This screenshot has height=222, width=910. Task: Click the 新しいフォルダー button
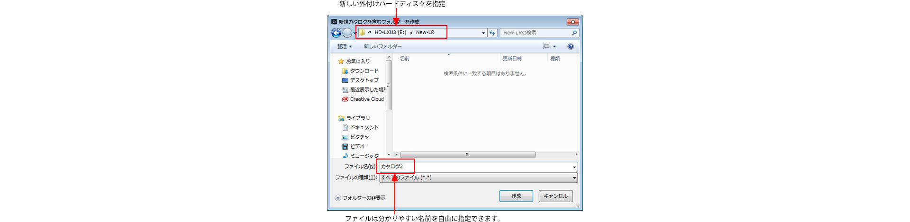point(382,46)
